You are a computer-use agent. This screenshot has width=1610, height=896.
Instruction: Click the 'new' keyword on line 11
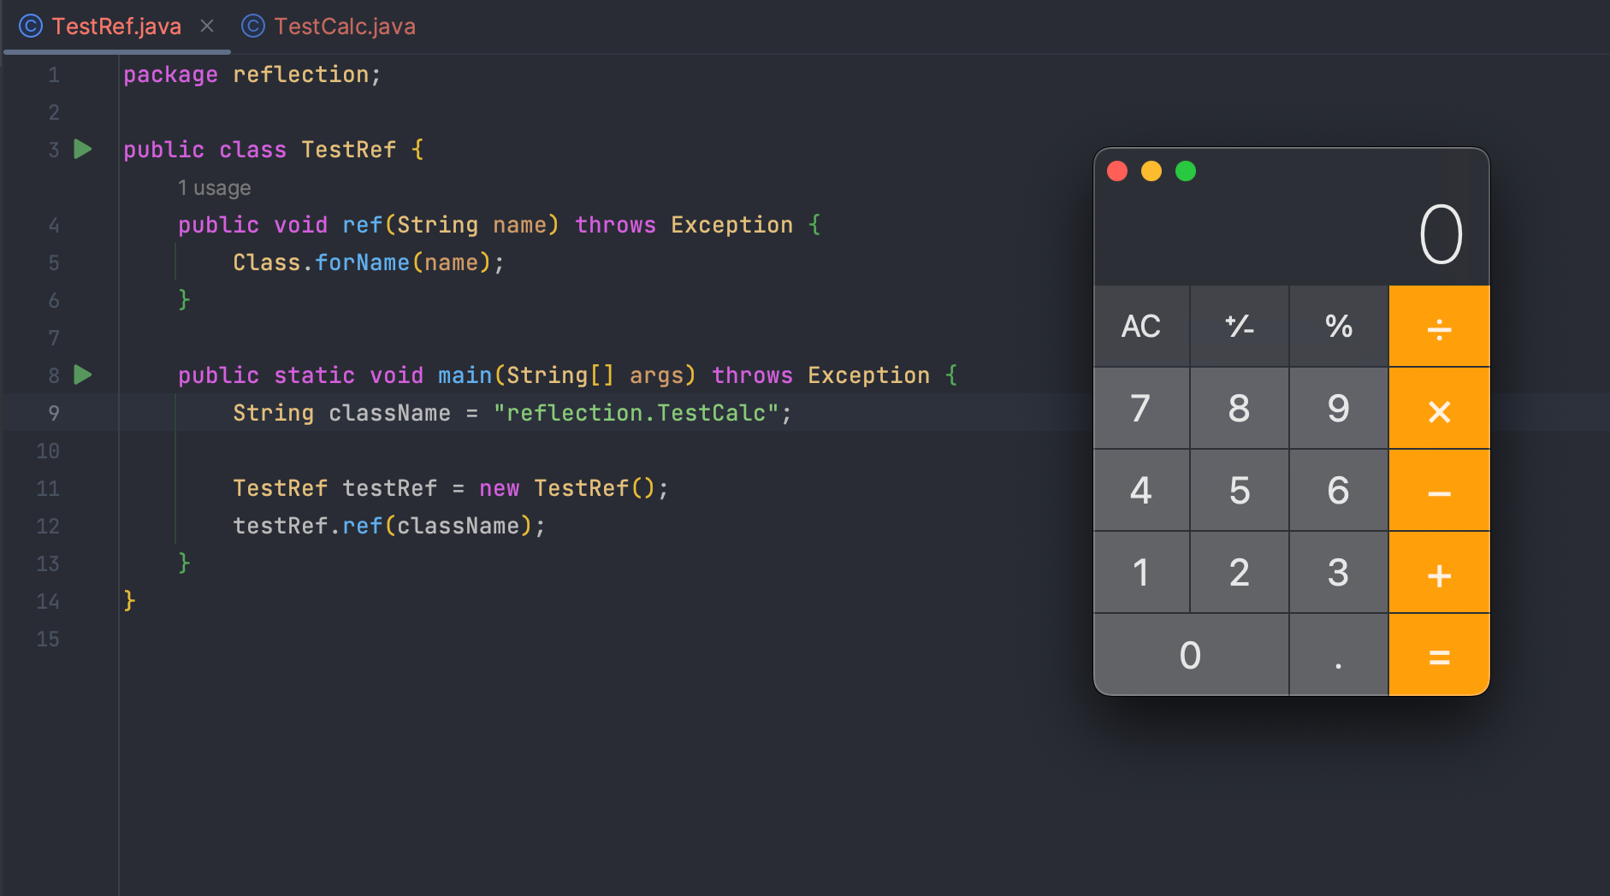[x=499, y=488]
